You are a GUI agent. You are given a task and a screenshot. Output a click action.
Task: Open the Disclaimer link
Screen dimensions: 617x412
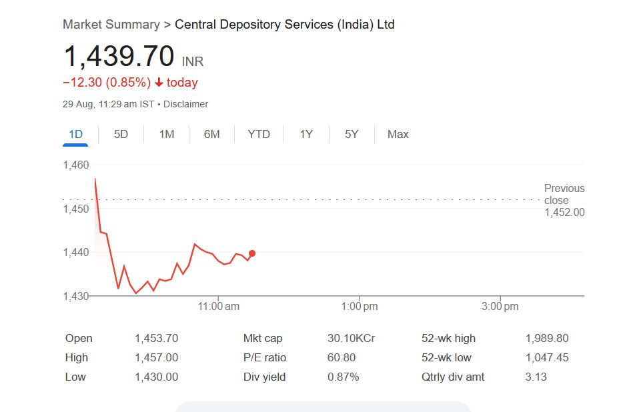coord(185,104)
